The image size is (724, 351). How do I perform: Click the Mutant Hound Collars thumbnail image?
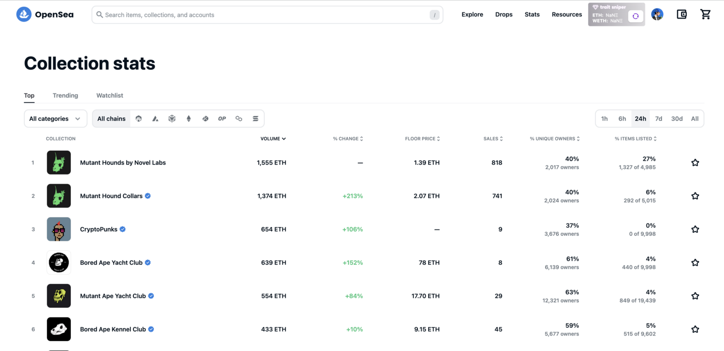click(x=59, y=196)
